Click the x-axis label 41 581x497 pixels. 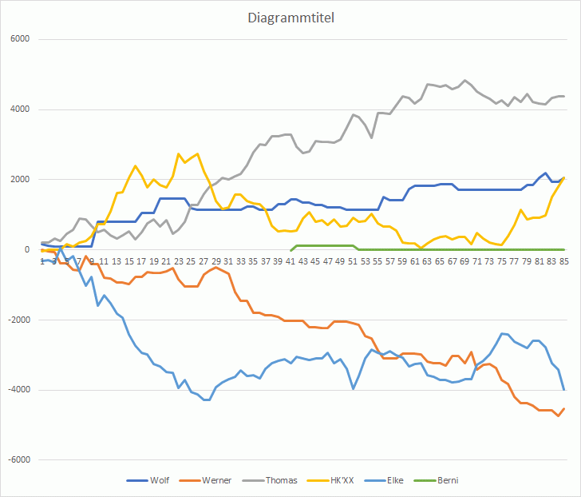(x=290, y=260)
